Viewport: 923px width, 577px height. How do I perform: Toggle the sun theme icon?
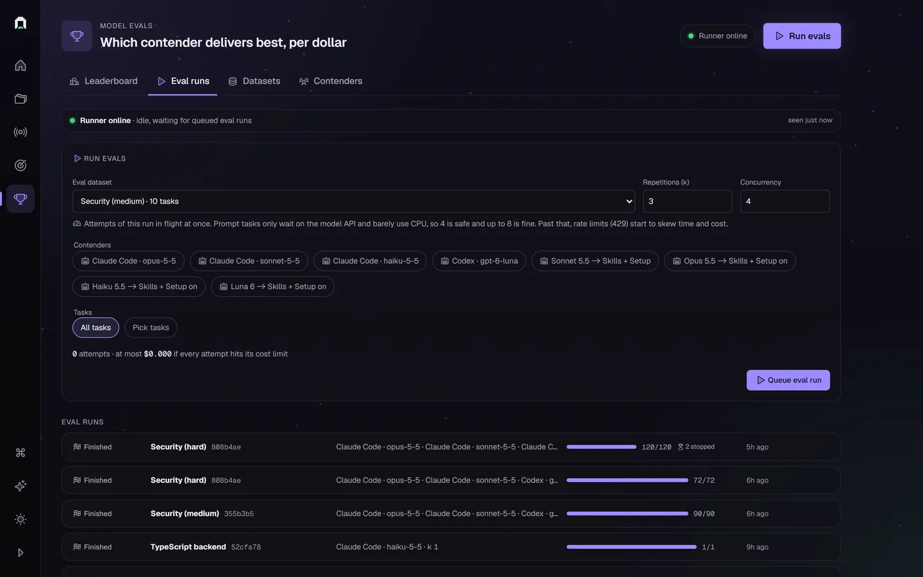pyautogui.click(x=21, y=519)
